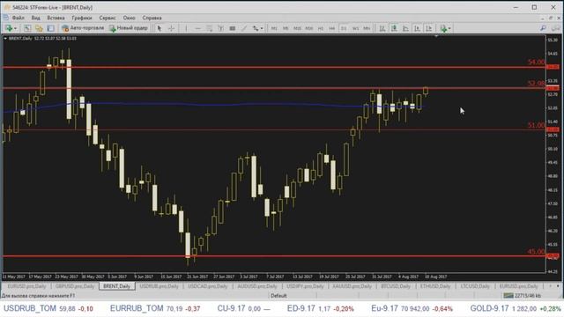Switch to H1 timeframe
The image size is (564, 317).
321,28
